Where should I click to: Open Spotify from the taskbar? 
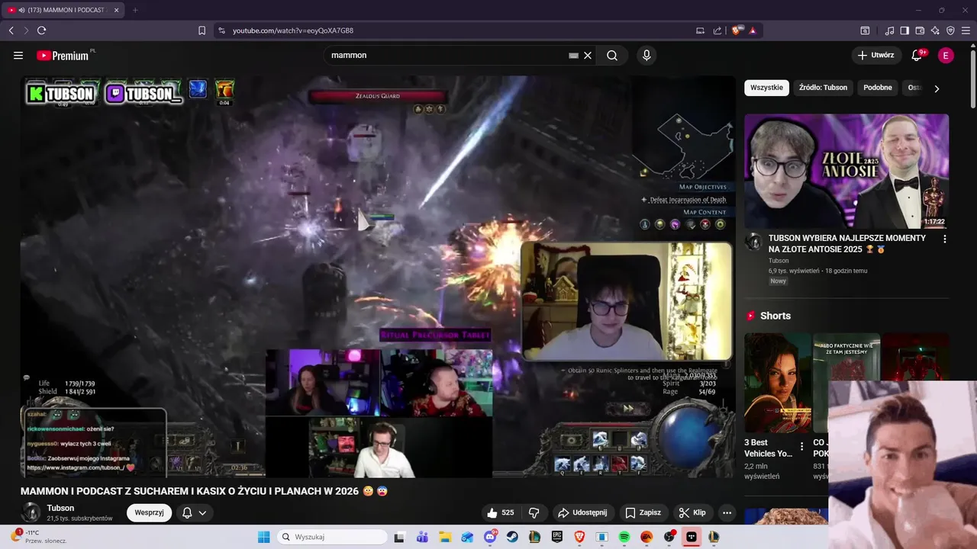click(624, 537)
